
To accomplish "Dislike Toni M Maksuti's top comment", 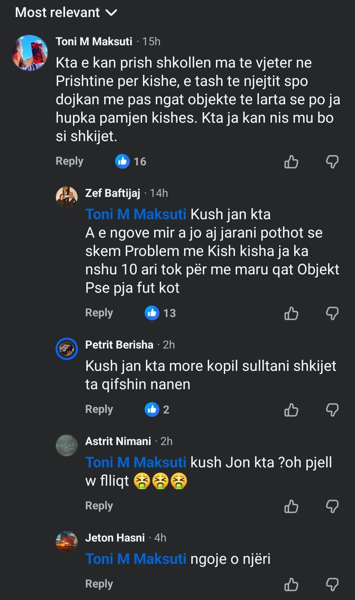I will tap(332, 162).
